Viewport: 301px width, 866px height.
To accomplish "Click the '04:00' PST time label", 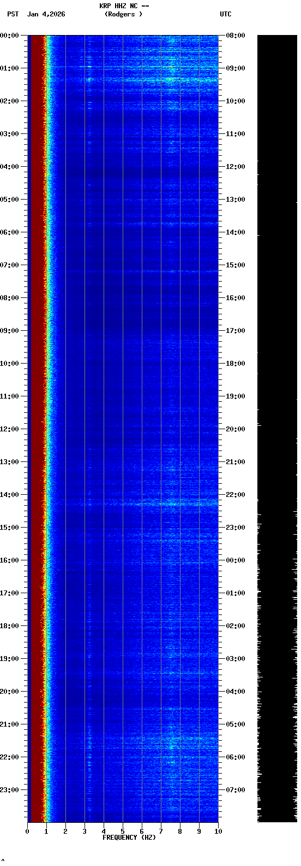I will 10,167.
